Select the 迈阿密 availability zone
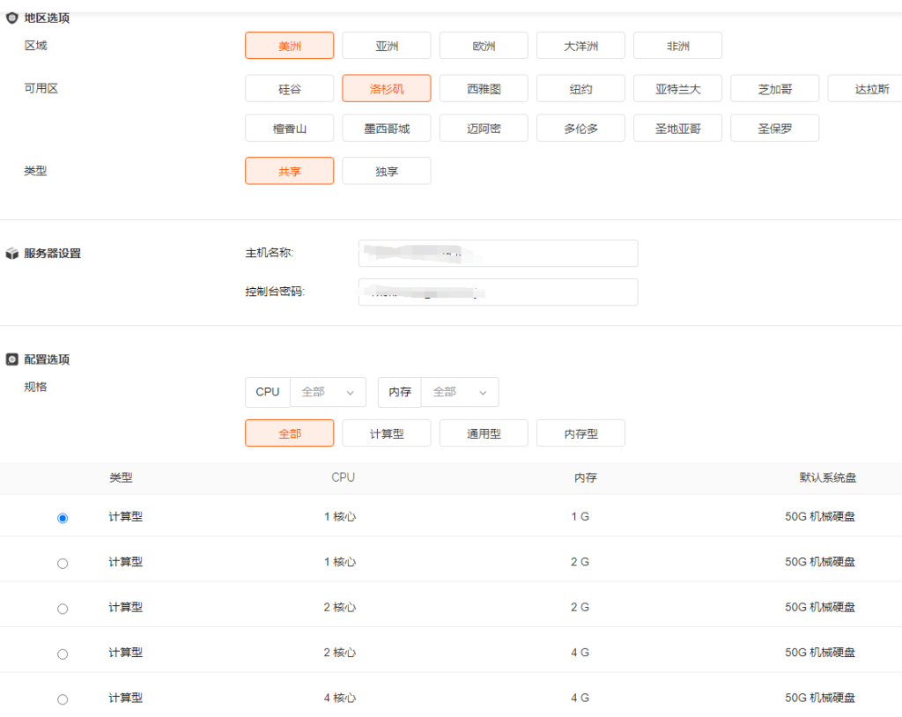The image size is (902, 717). point(484,129)
